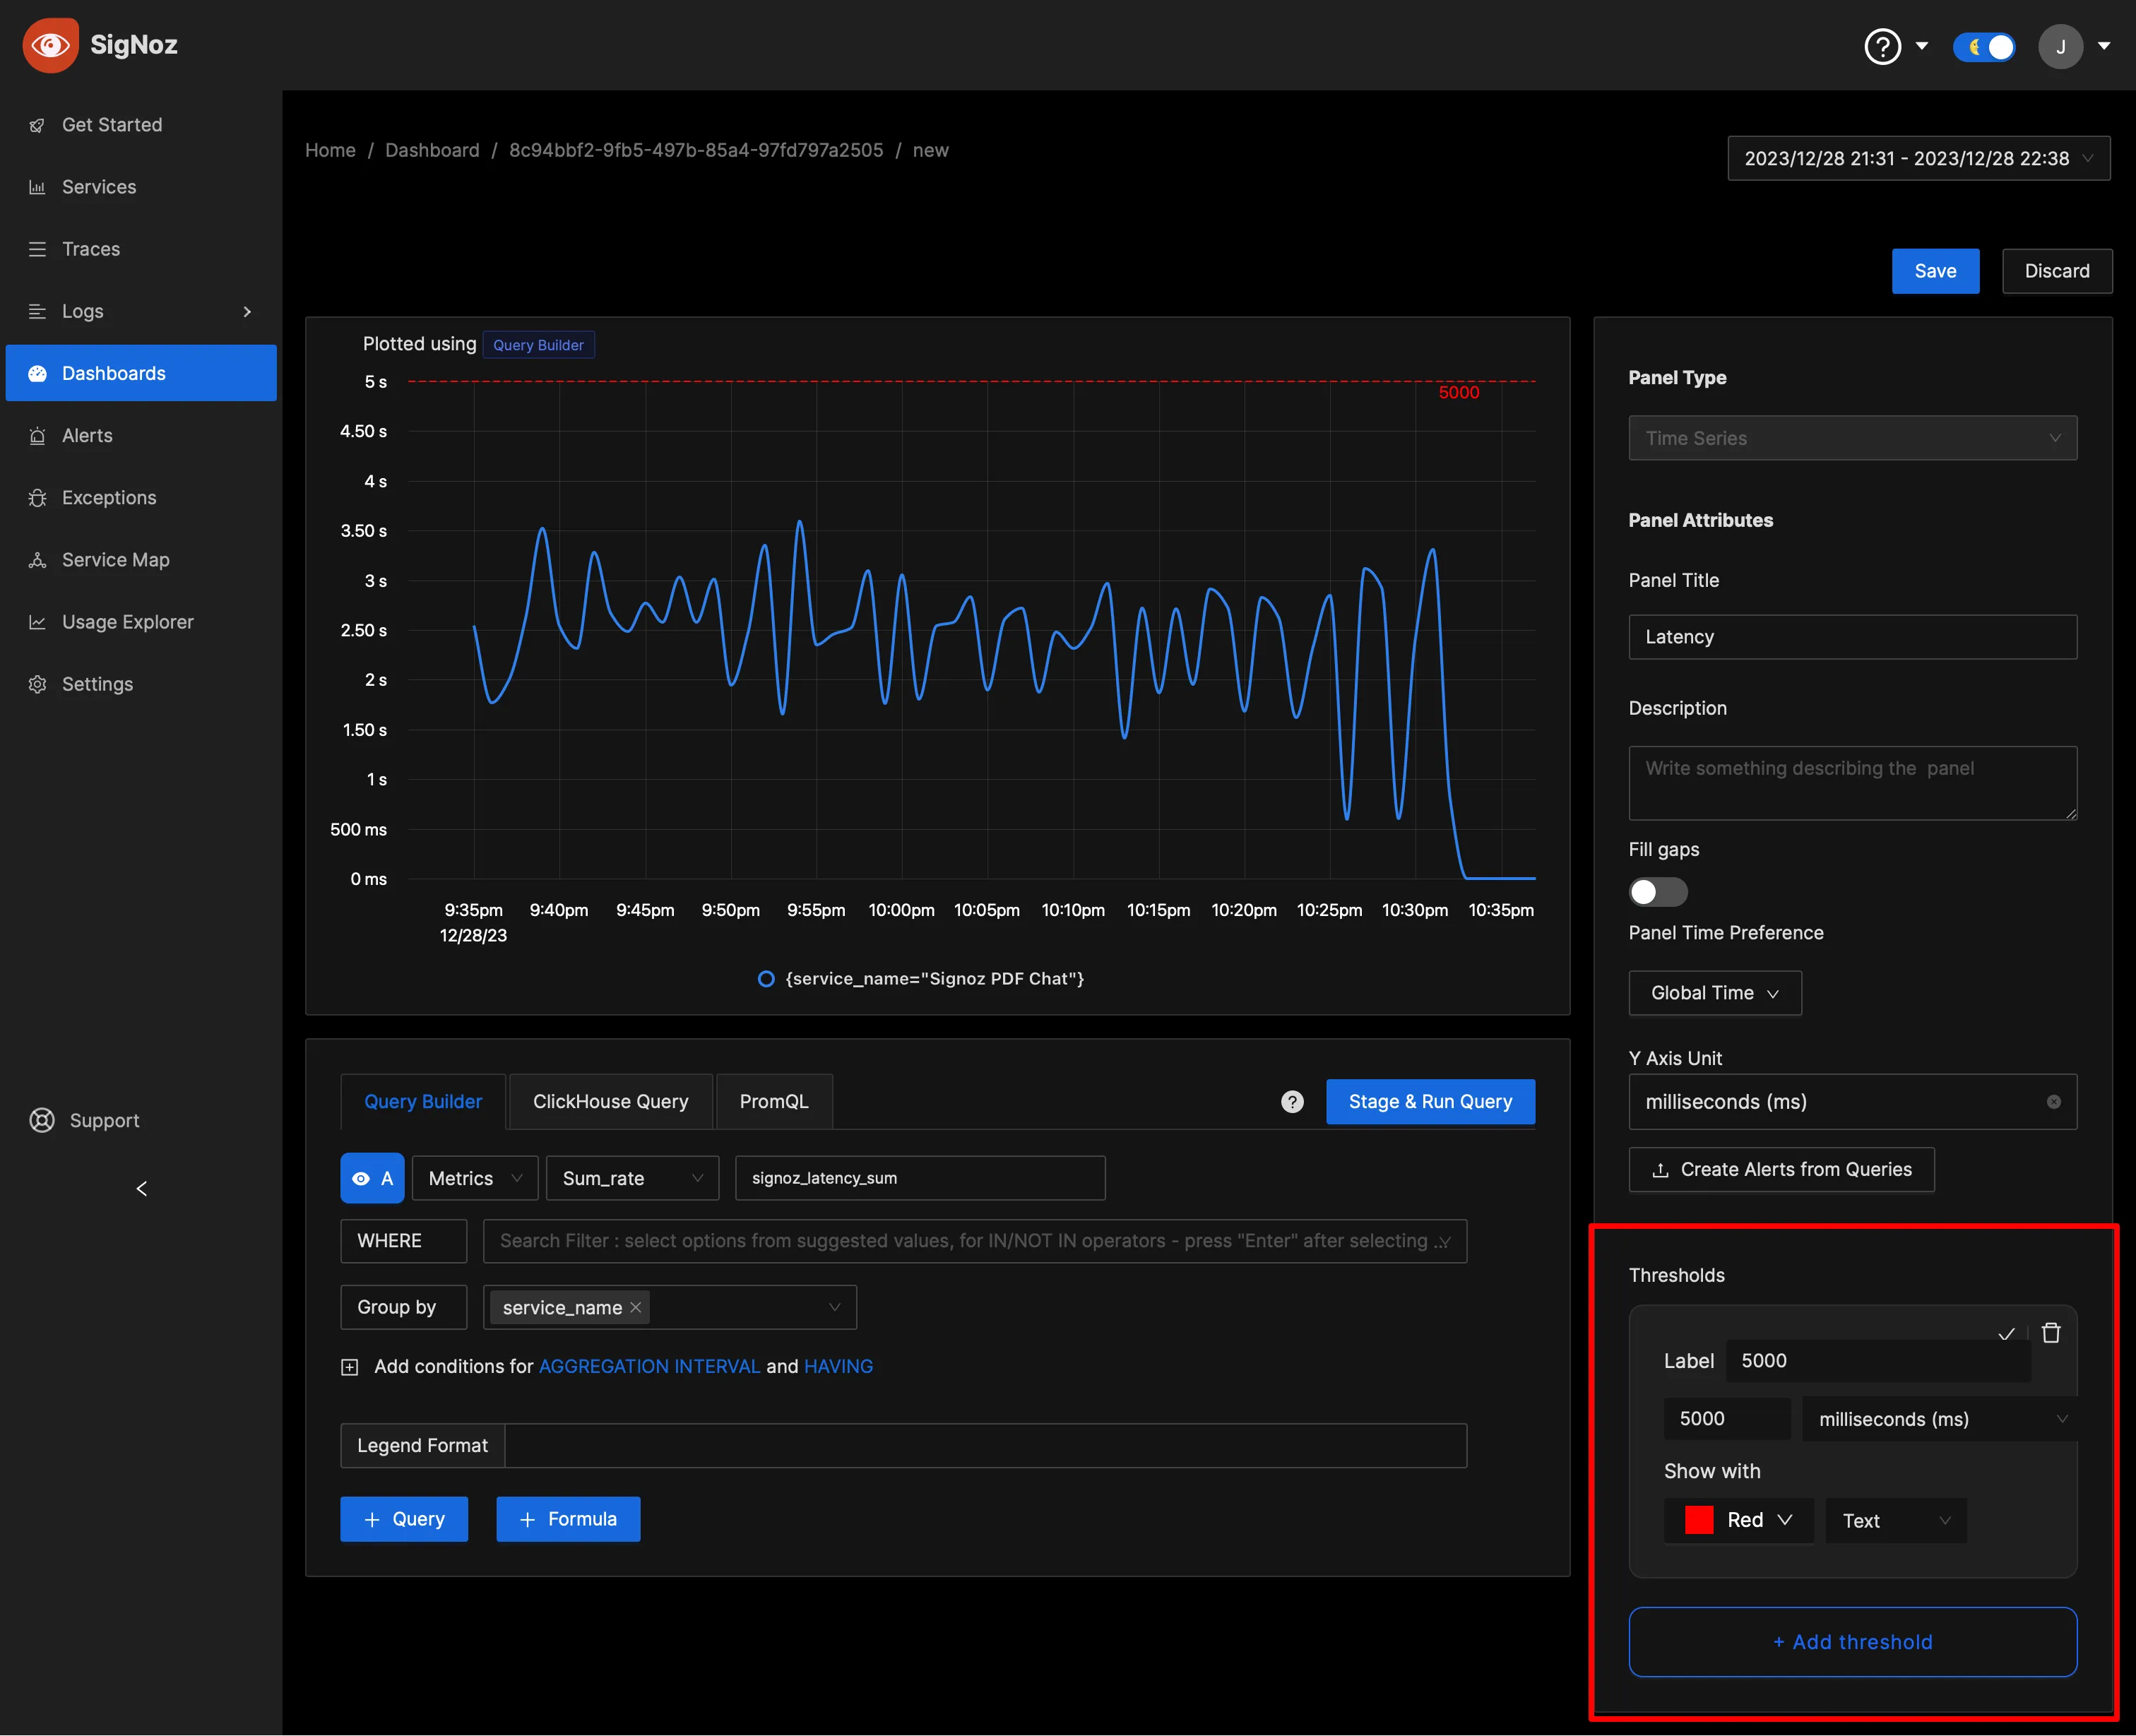Click the Support lifebuoy icon

(42, 1120)
